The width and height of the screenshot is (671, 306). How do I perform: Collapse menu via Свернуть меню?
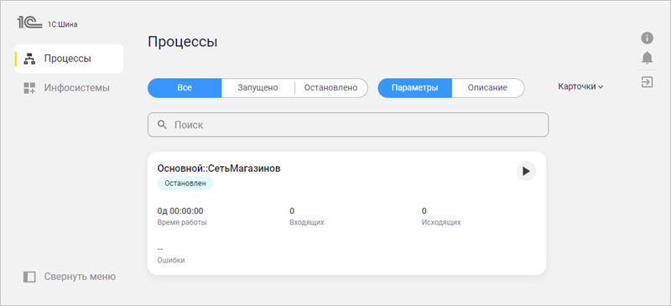click(70, 277)
